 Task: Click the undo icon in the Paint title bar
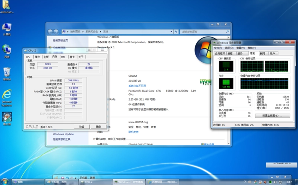coord(67,178)
